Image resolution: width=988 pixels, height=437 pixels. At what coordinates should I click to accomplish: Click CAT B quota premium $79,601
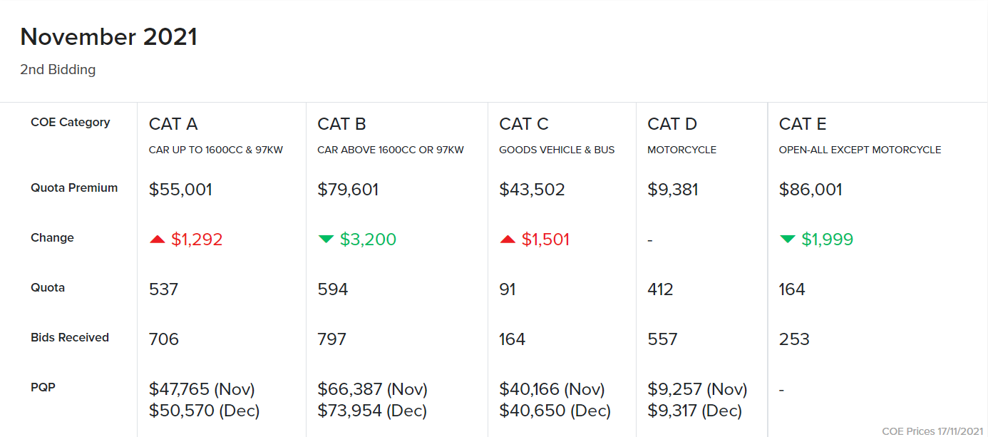point(348,190)
